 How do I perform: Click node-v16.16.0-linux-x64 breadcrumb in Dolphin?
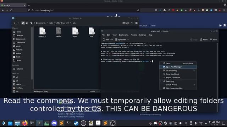(59, 23)
